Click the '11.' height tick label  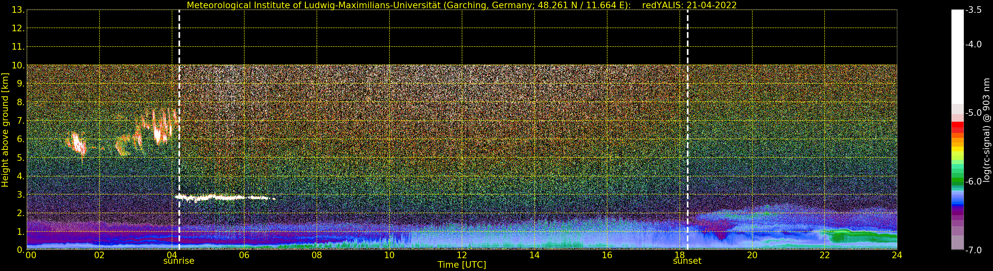coord(18,47)
